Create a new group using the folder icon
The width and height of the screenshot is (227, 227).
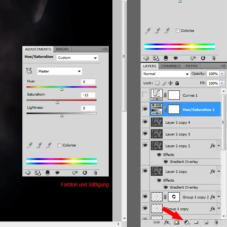point(196,222)
